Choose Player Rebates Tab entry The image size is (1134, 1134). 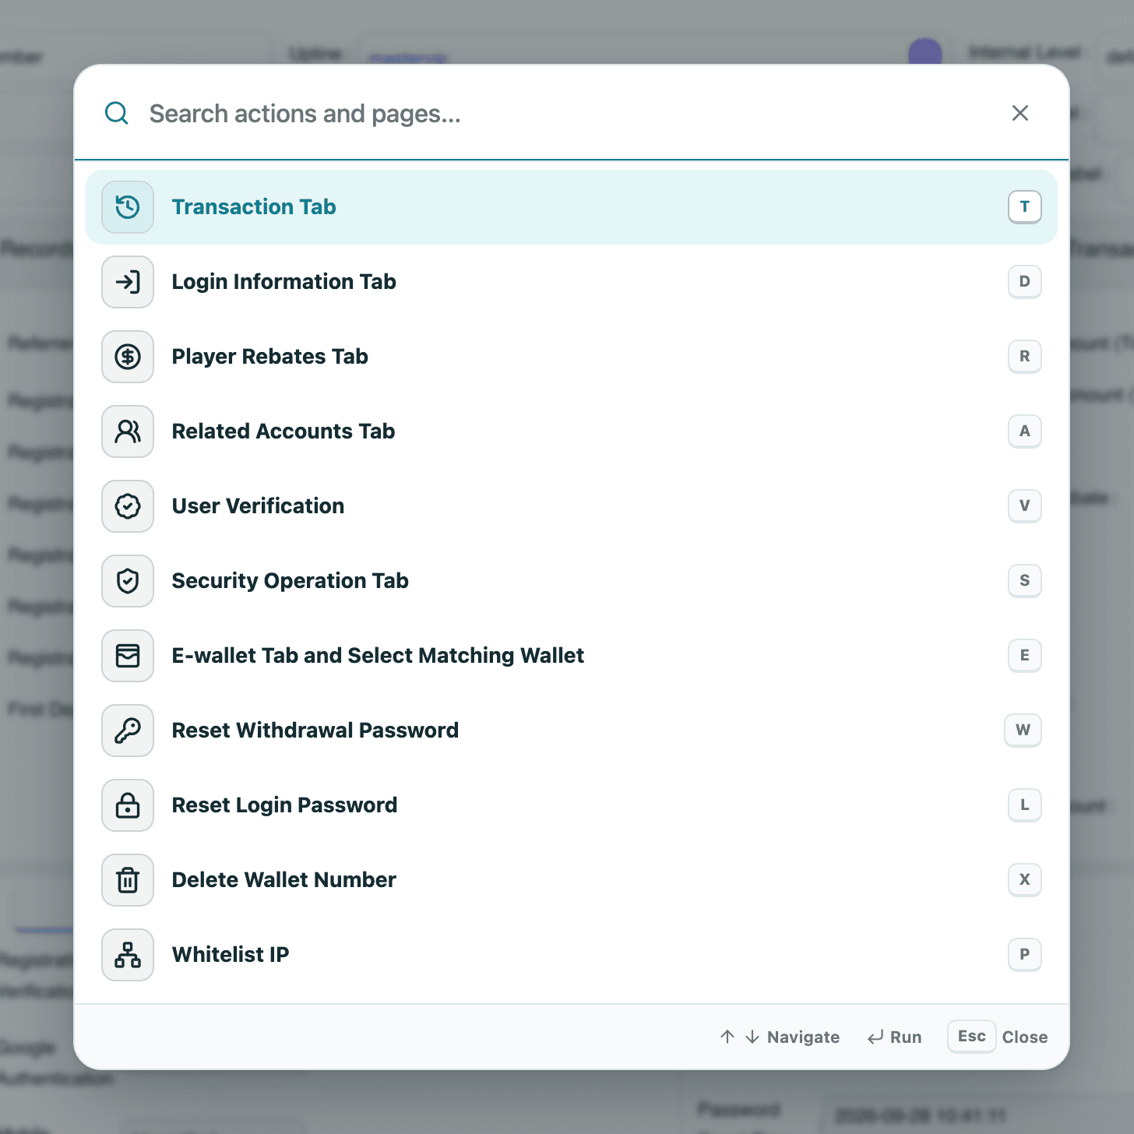coord(572,357)
